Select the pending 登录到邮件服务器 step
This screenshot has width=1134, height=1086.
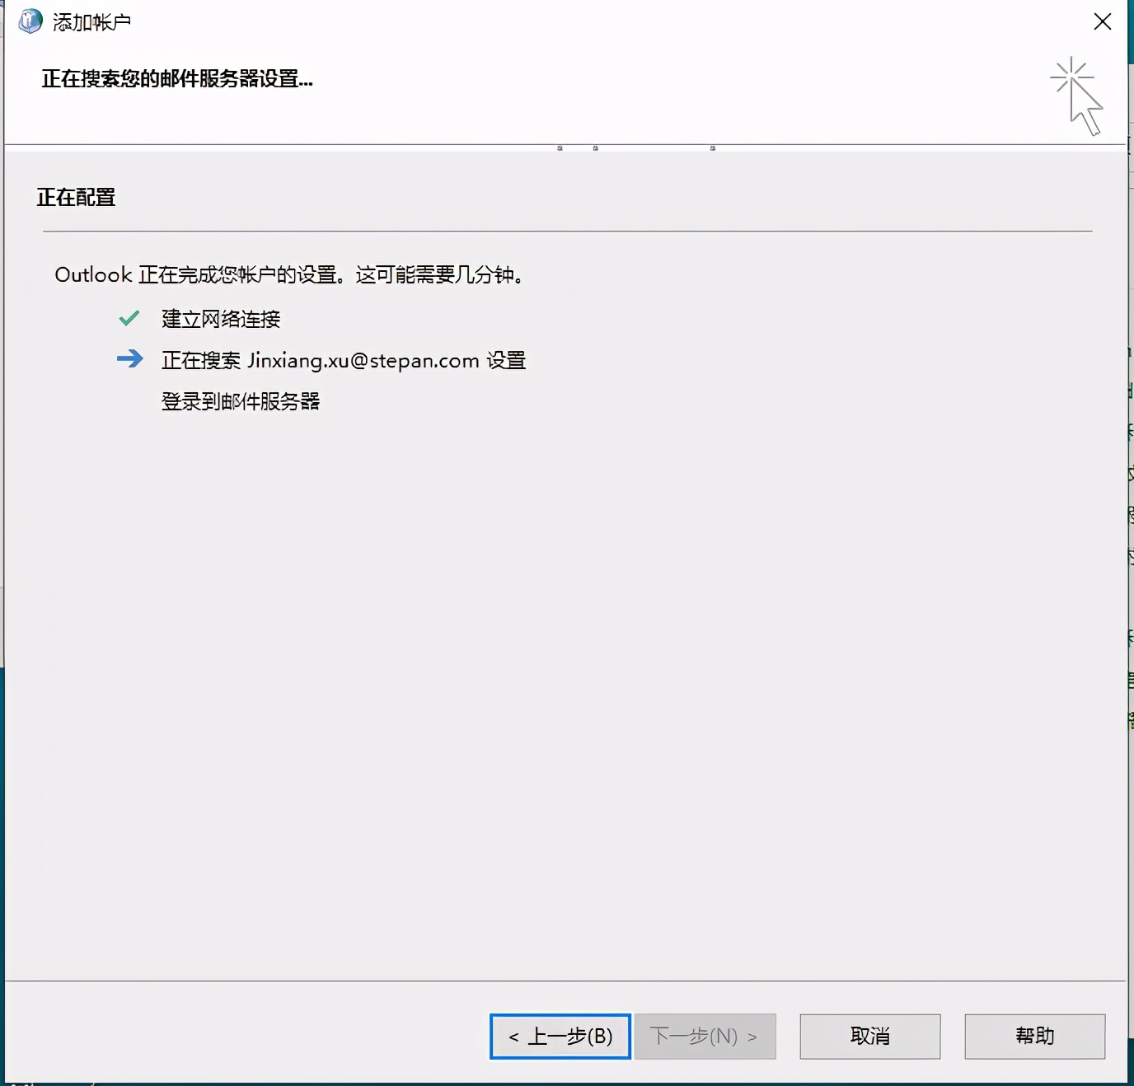[241, 401]
